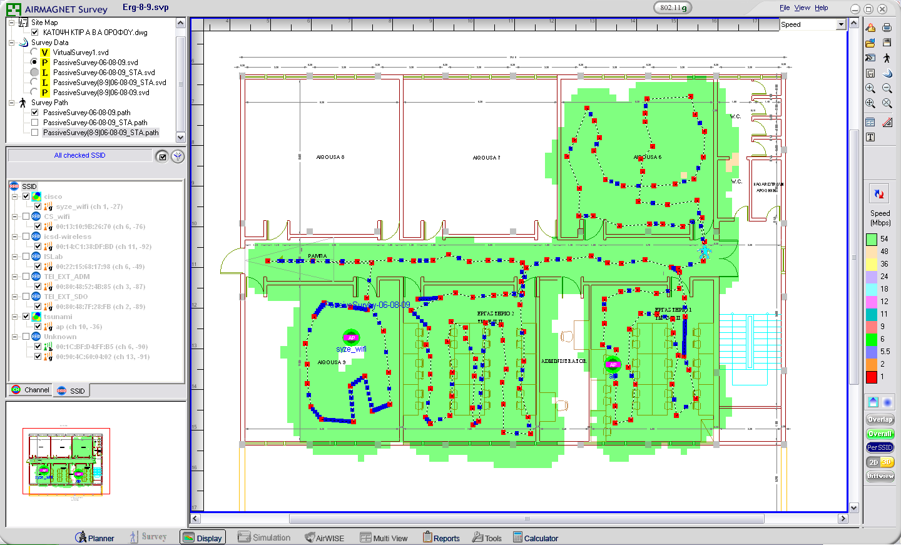Uncheck PassiveSurvey-06-08-09.path checkbox
This screenshot has height=545, width=901.
[x=35, y=113]
